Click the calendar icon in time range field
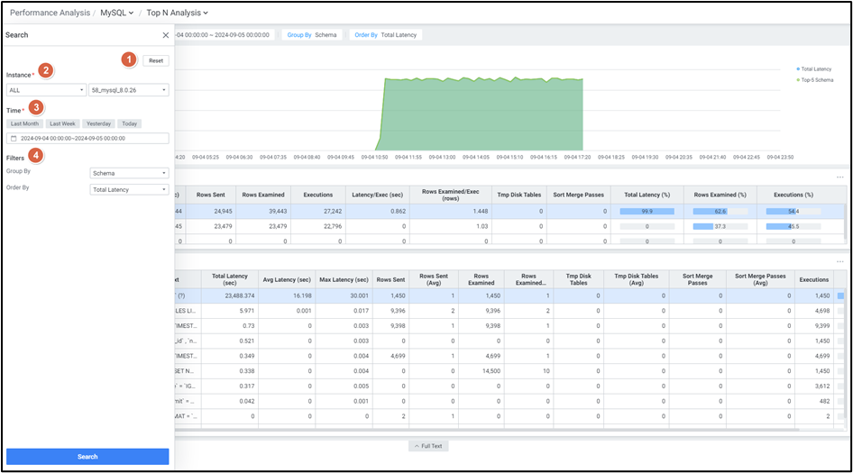Image resolution: width=853 pixels, height=473 pixels. pos(14,139)
